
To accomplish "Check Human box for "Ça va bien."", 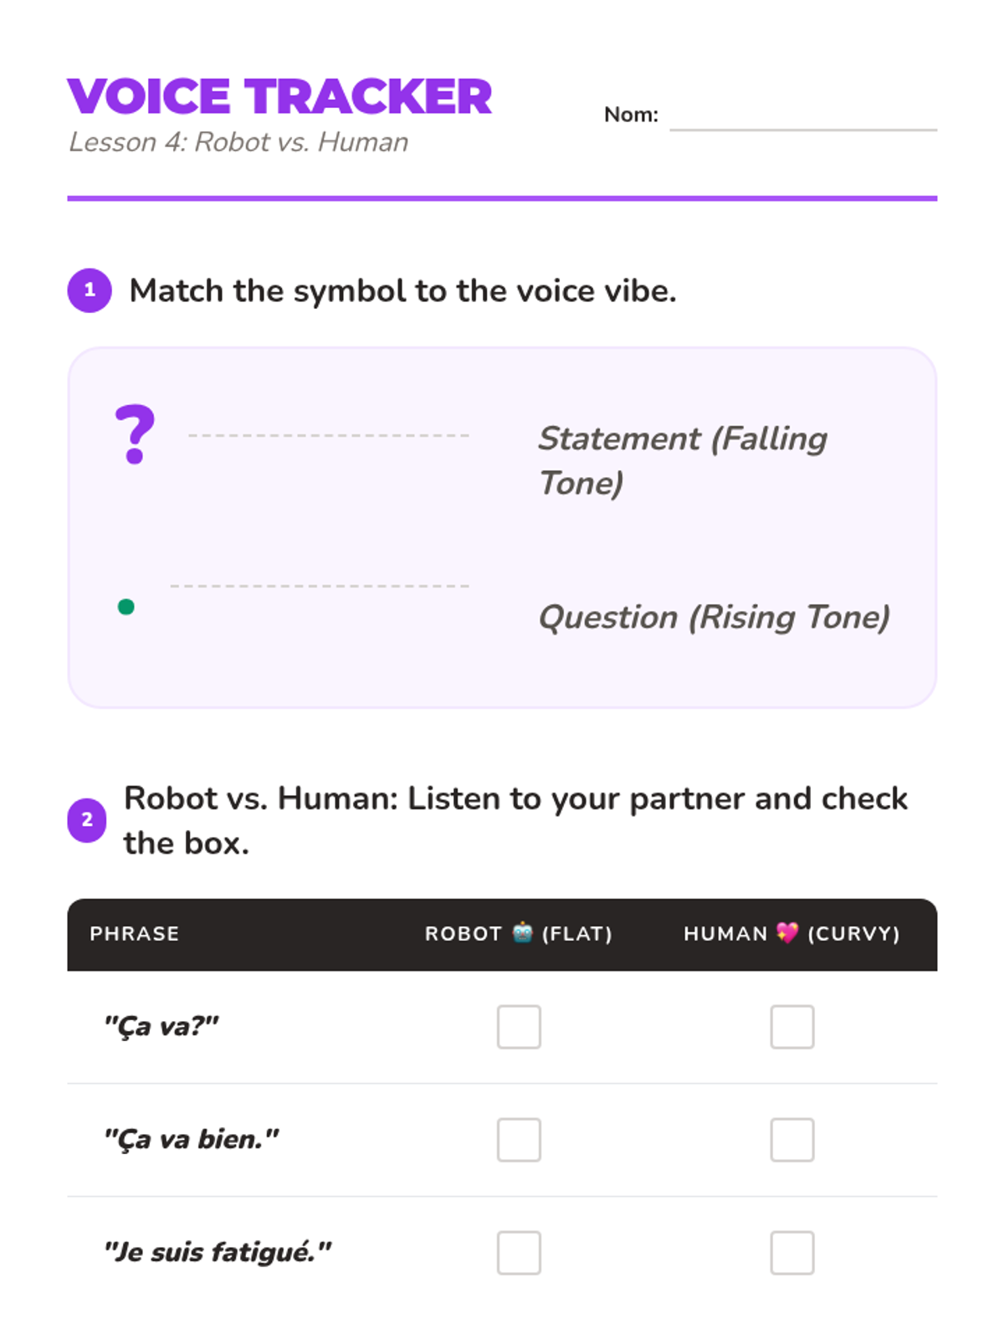I will [x=791, y=1139].
